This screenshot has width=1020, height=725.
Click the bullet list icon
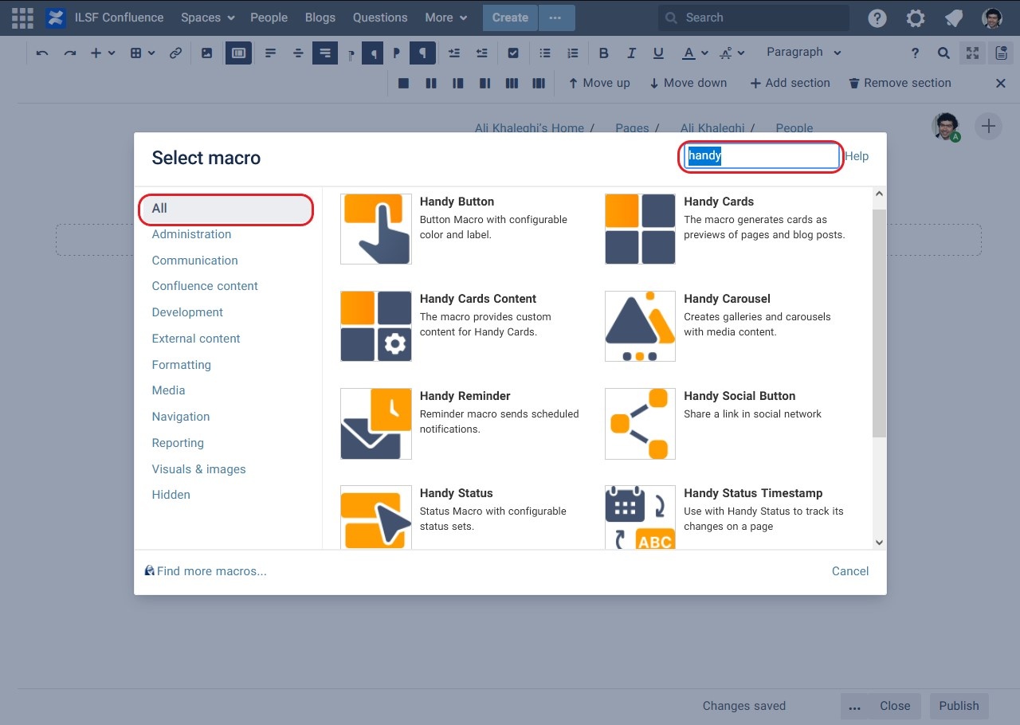point(545,53)
